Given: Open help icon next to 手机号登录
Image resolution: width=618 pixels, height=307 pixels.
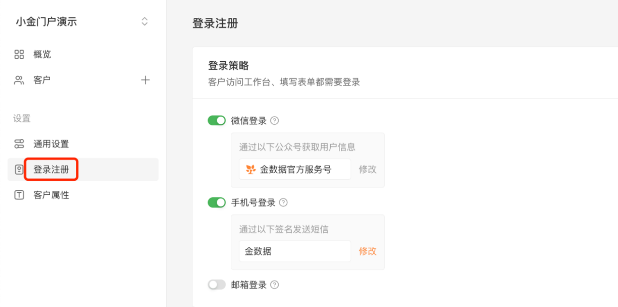Looking at the screenshot, I should pos(283,202).
